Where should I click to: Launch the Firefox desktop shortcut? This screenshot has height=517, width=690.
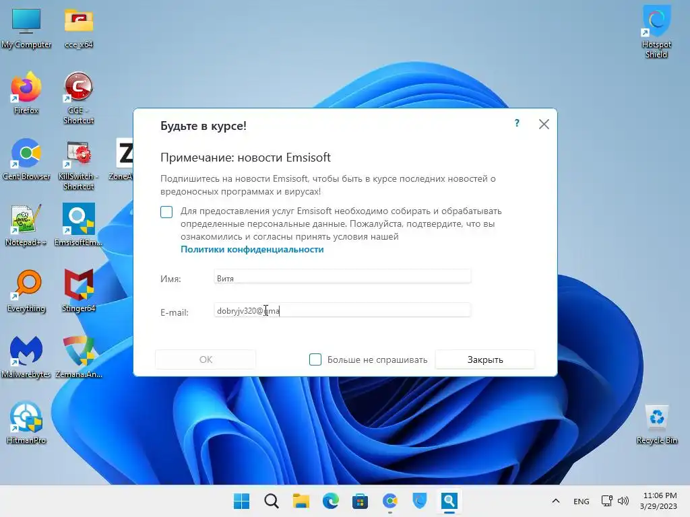26,93
